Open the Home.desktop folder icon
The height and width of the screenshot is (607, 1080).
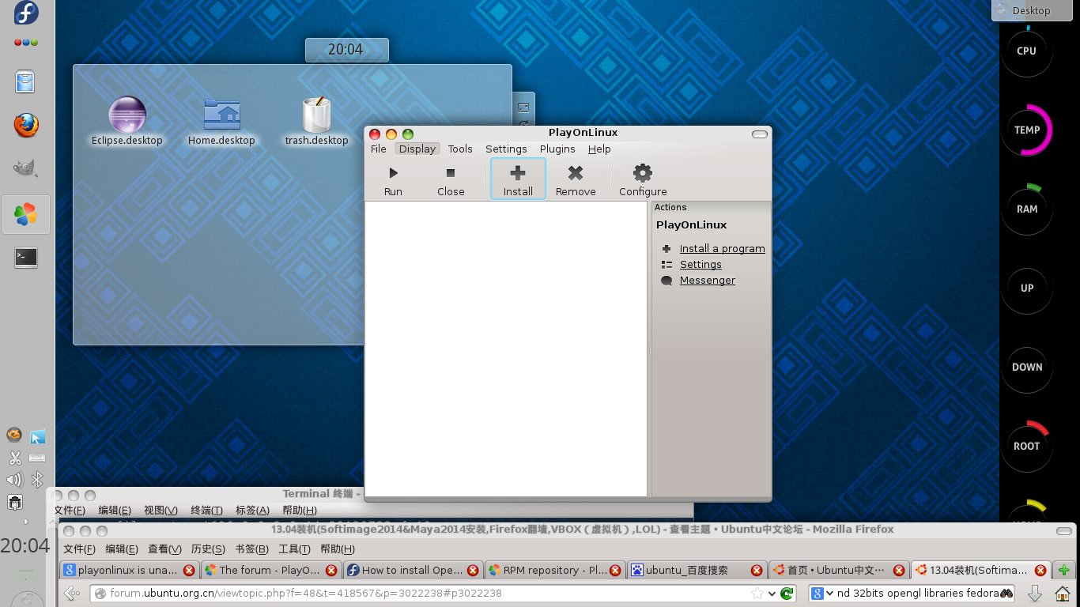pos(221,115)
